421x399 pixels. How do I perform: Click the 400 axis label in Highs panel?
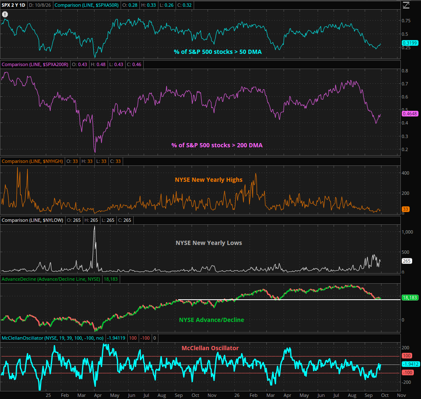pos(405,173)
